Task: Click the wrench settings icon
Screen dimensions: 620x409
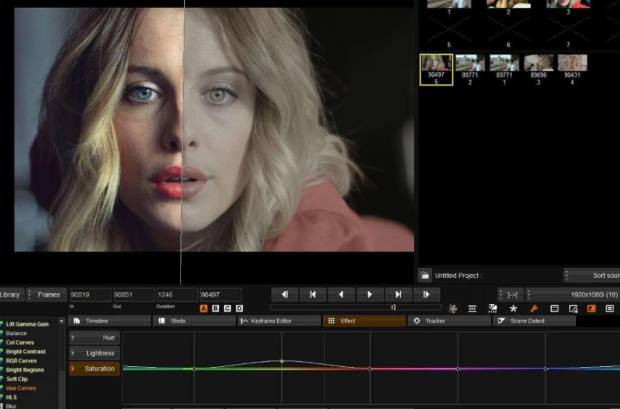Action: click(534, 308)
